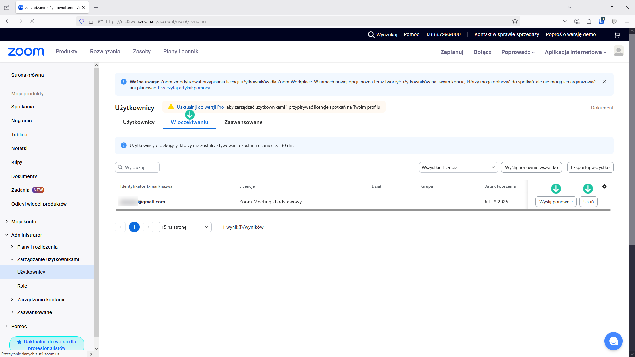
Task: Switch to the Użytkownicy tab
Action: point(139,122)
